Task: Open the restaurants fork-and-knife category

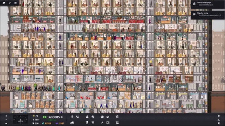Action: pos(87,122)
